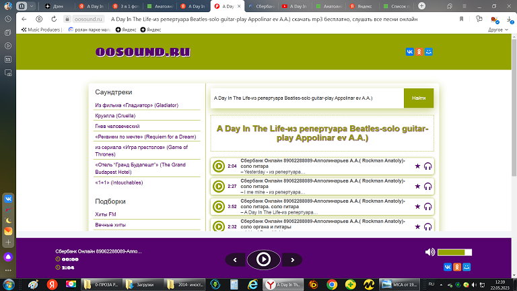Play the 2:27 I me mine track
The image size is (517, 291).
219,187
